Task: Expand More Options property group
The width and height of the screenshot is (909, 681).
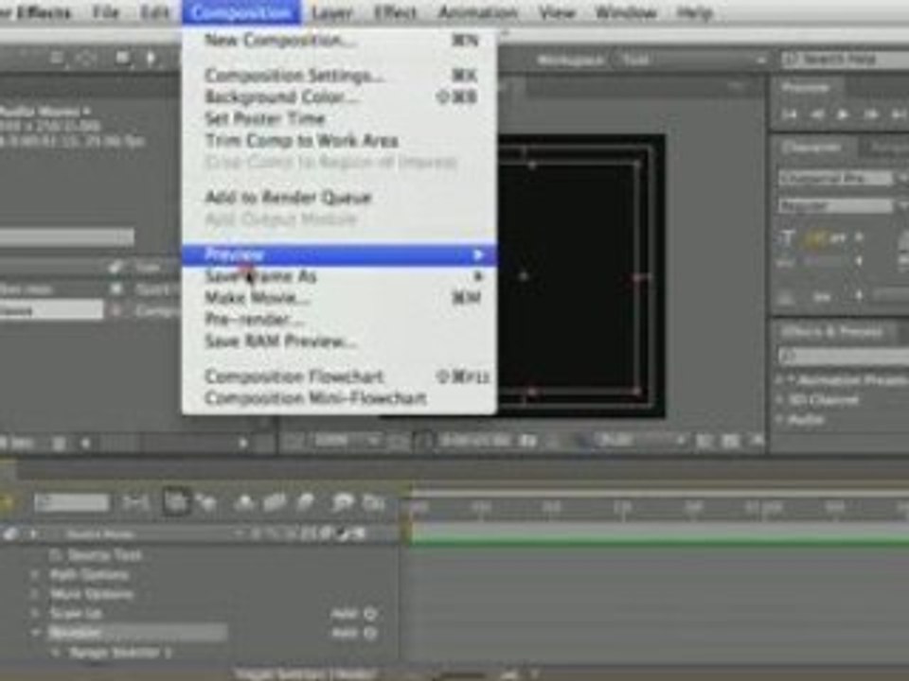Action: (x=35, y=594)
